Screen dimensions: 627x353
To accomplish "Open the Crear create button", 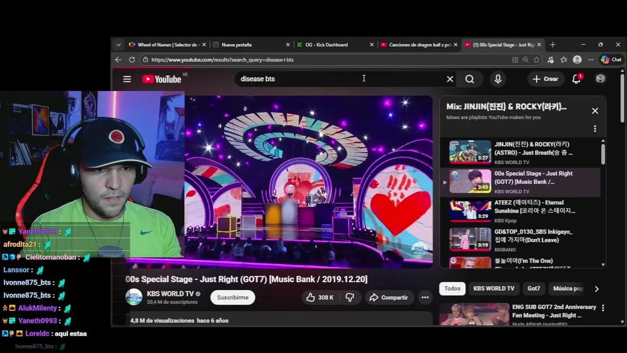I will coord(546,79).
